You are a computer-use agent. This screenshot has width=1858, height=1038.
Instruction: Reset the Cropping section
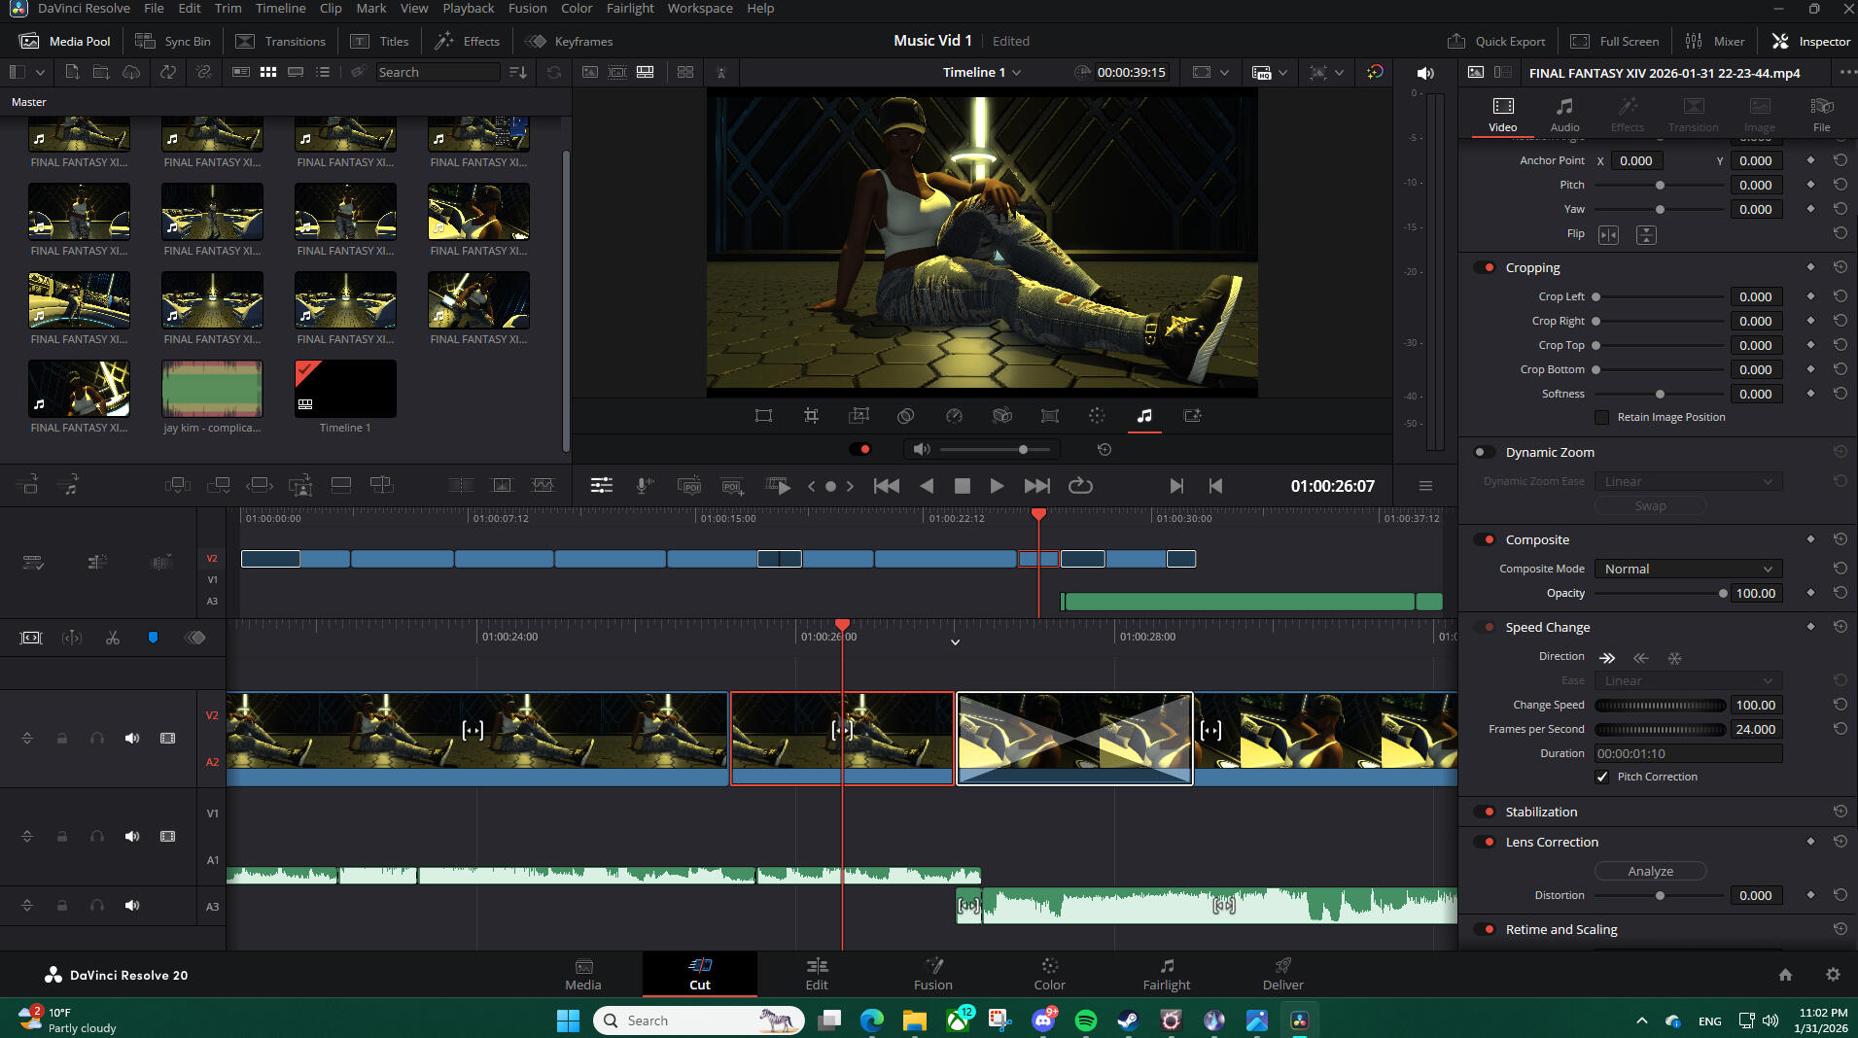pyautogui.click(x=1840, y=267)
